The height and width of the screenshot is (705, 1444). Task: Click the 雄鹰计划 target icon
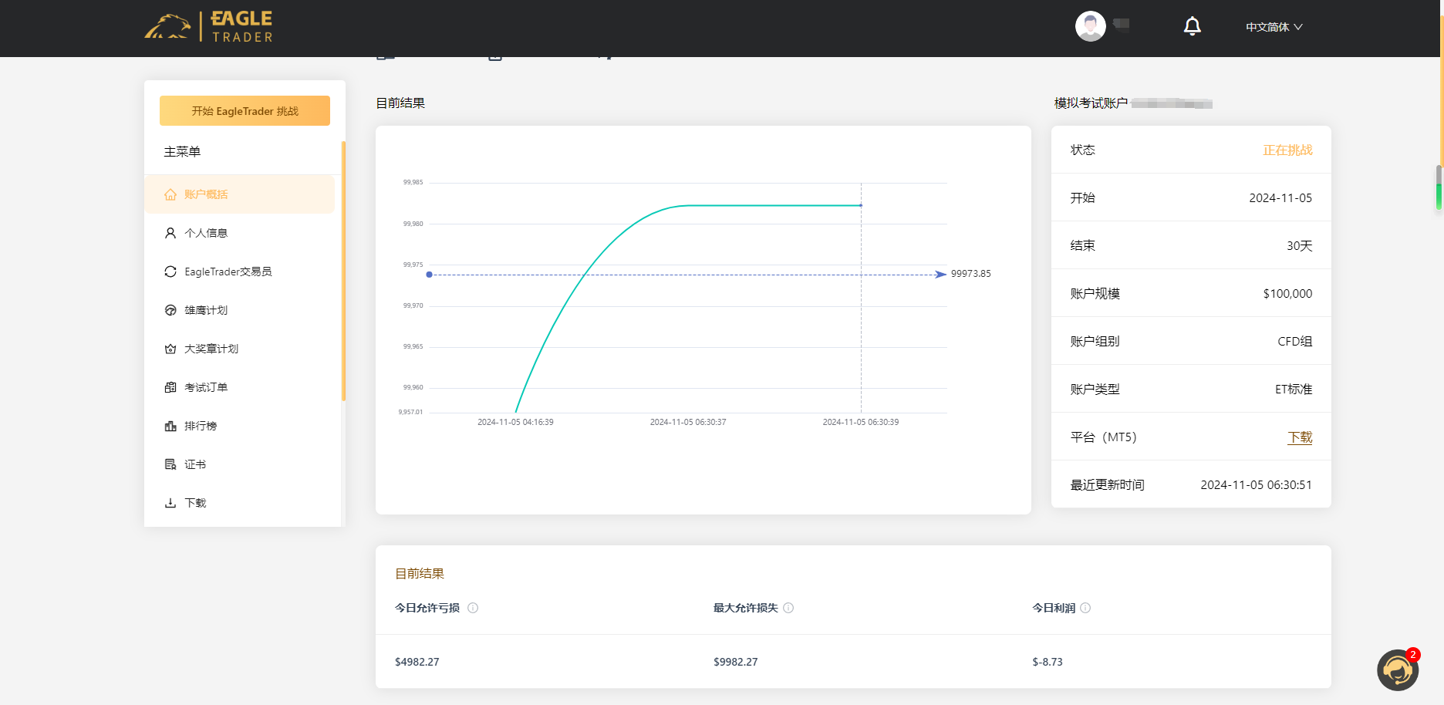[x=170, y=309]
